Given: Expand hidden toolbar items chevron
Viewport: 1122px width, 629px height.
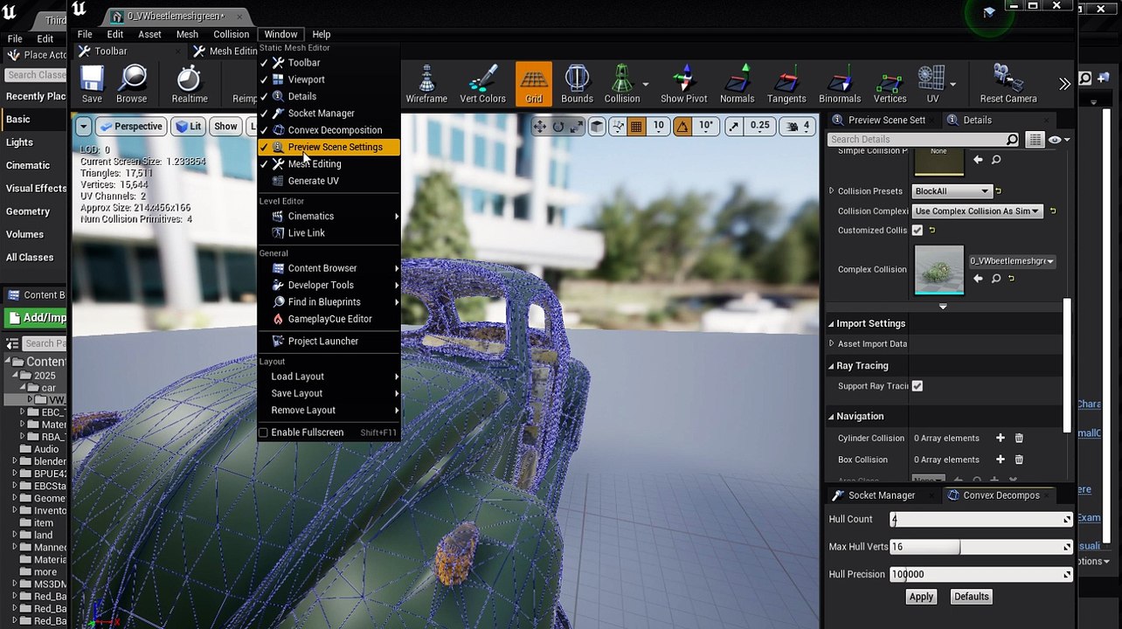Looking at the screenshot, I should tap(1064, 85).
